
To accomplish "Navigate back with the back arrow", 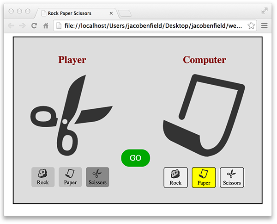I will pyautogui.click(x=10, y=26).
